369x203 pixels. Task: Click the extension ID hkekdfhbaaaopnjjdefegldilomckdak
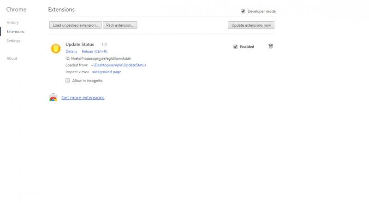[x=101, y=58]
